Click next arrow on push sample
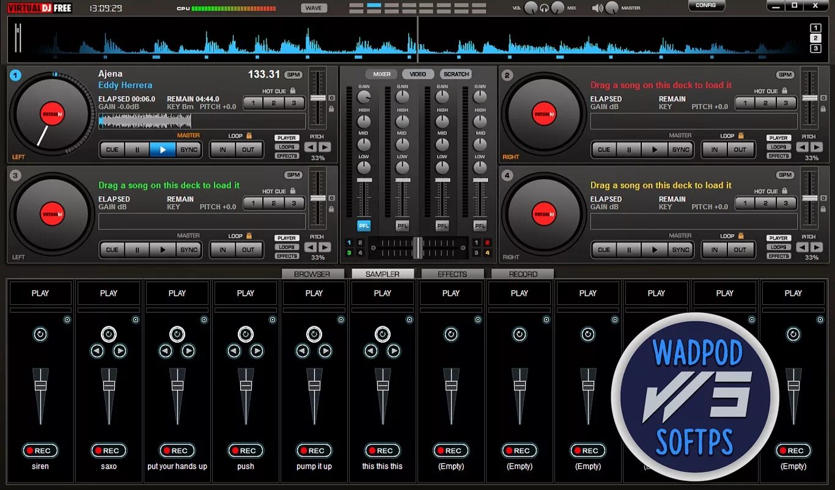The height and width of the screenshot is (490, 835). point(257,351)
